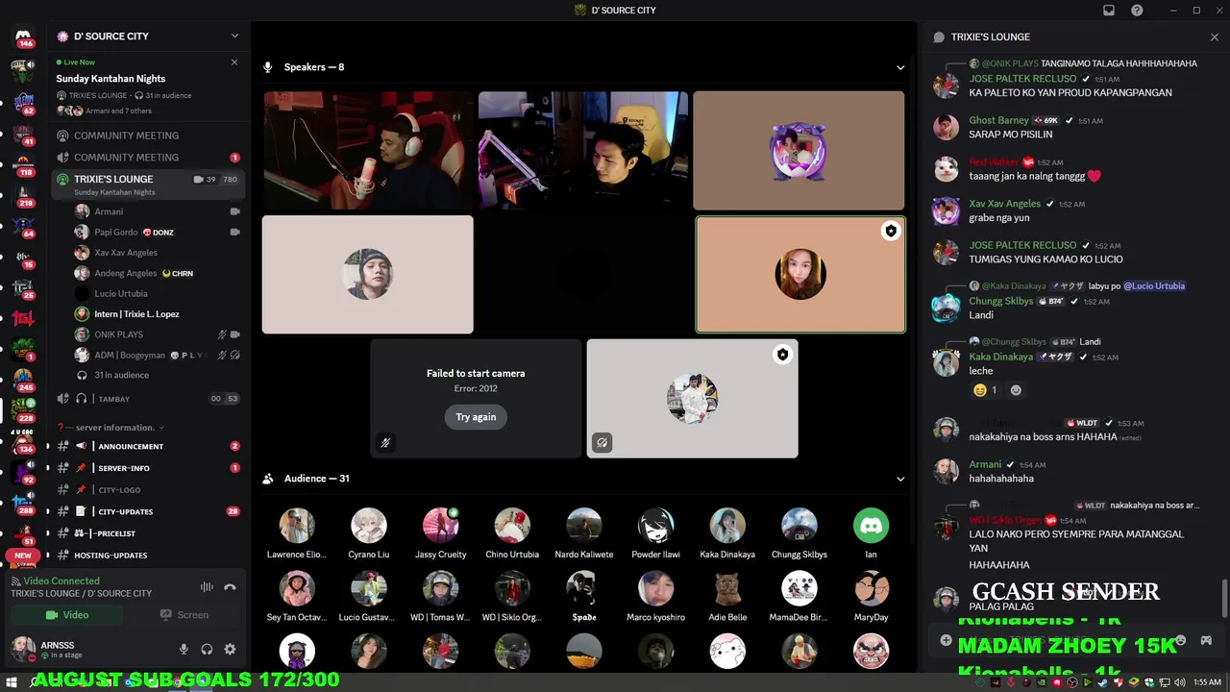The image size is (1230, 692).
Task: Click Windows Start button
Action: tap(12, 682)
